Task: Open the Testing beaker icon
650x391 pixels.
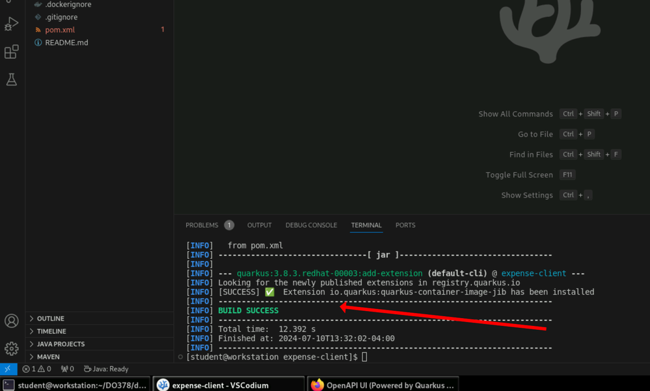Action: pyautogui.click(x=11, y=80)
